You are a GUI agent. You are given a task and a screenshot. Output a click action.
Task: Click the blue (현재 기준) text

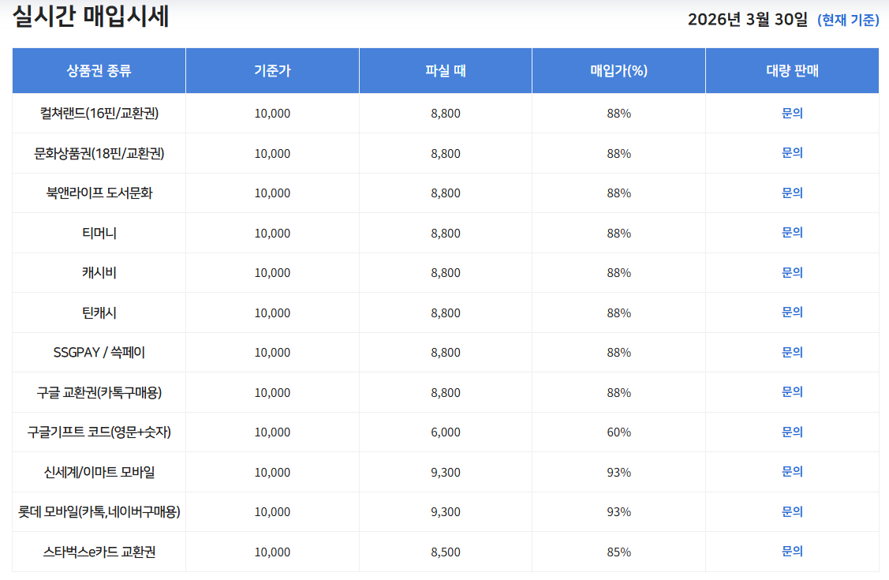click(848, 20)
